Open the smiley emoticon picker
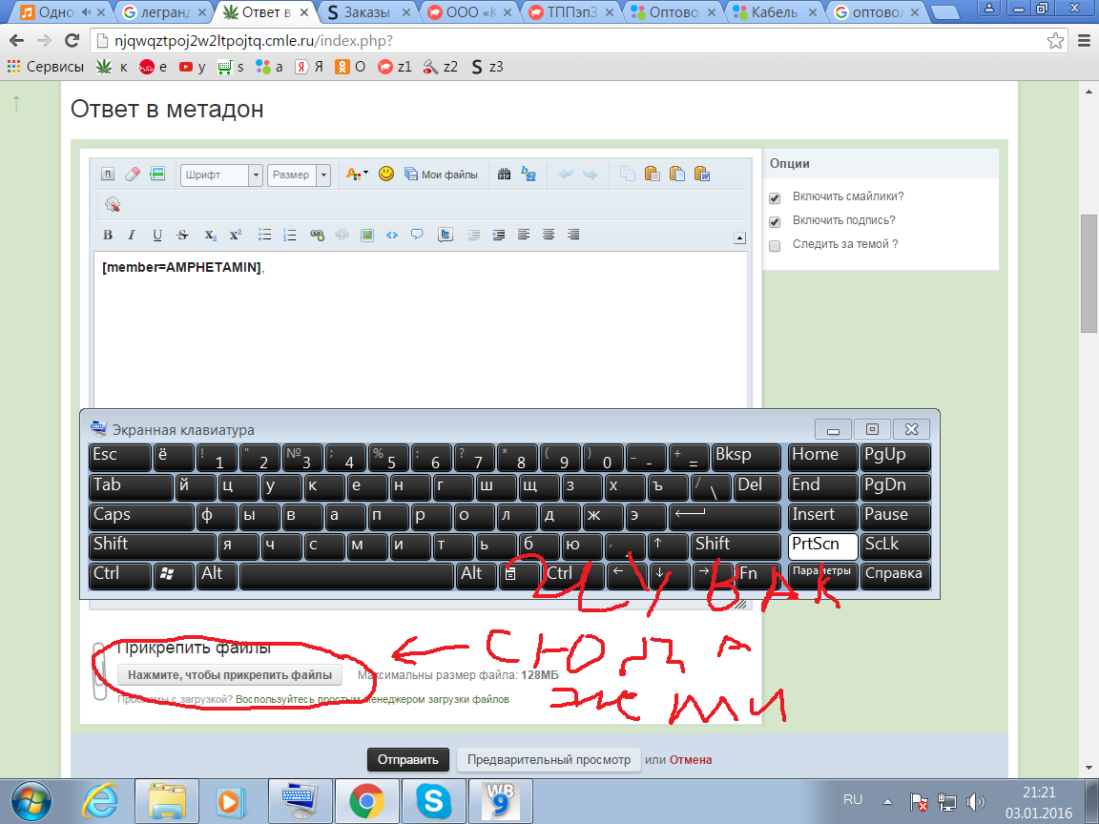The image size is (1099, 824). [x=386, y=175]
